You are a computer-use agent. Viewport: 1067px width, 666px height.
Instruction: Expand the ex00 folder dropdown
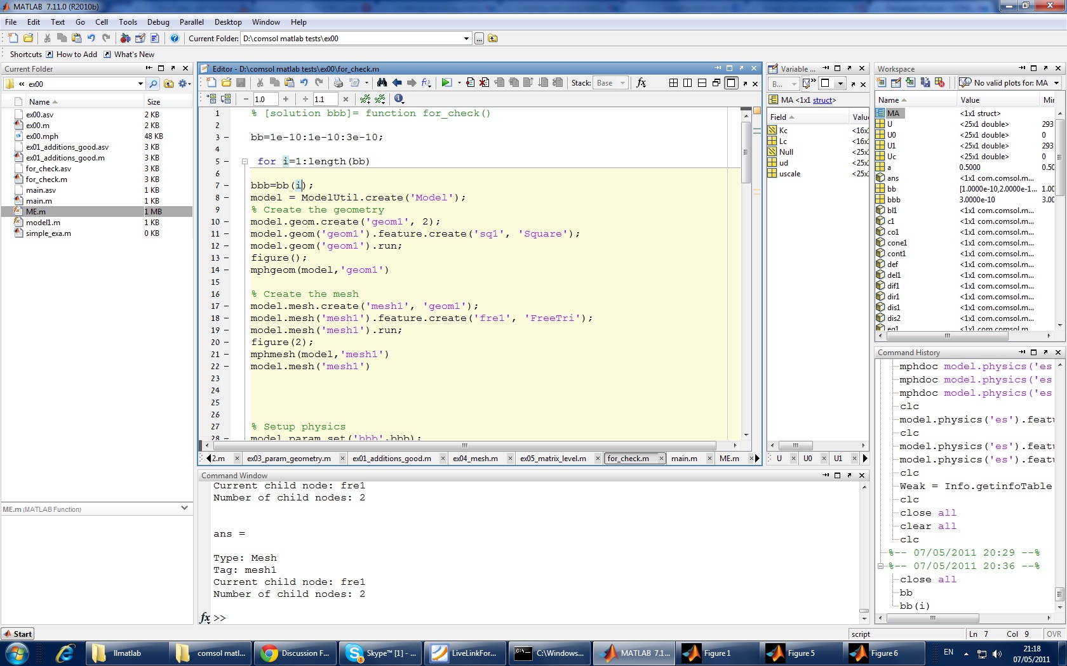click(x=140, y=84)
